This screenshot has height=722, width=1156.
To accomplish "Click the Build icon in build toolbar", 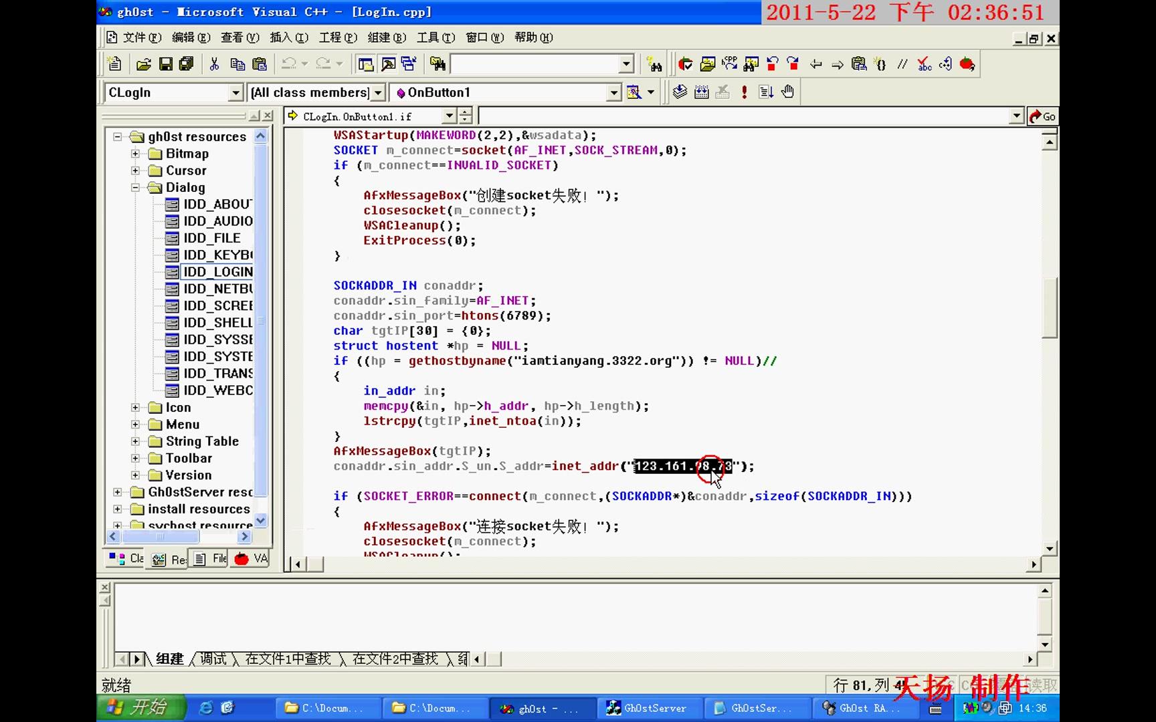I will coord(702,92).
